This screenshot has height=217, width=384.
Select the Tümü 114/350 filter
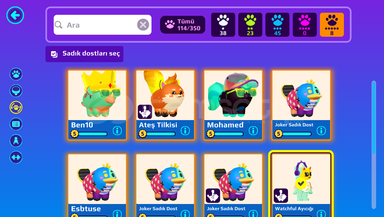coord(183,25)
